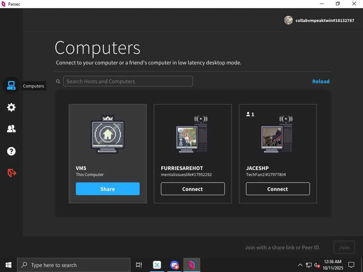This screenshot has height=272, width=363.
Task: Click the red Log out icon
Action: click(12, 173)
